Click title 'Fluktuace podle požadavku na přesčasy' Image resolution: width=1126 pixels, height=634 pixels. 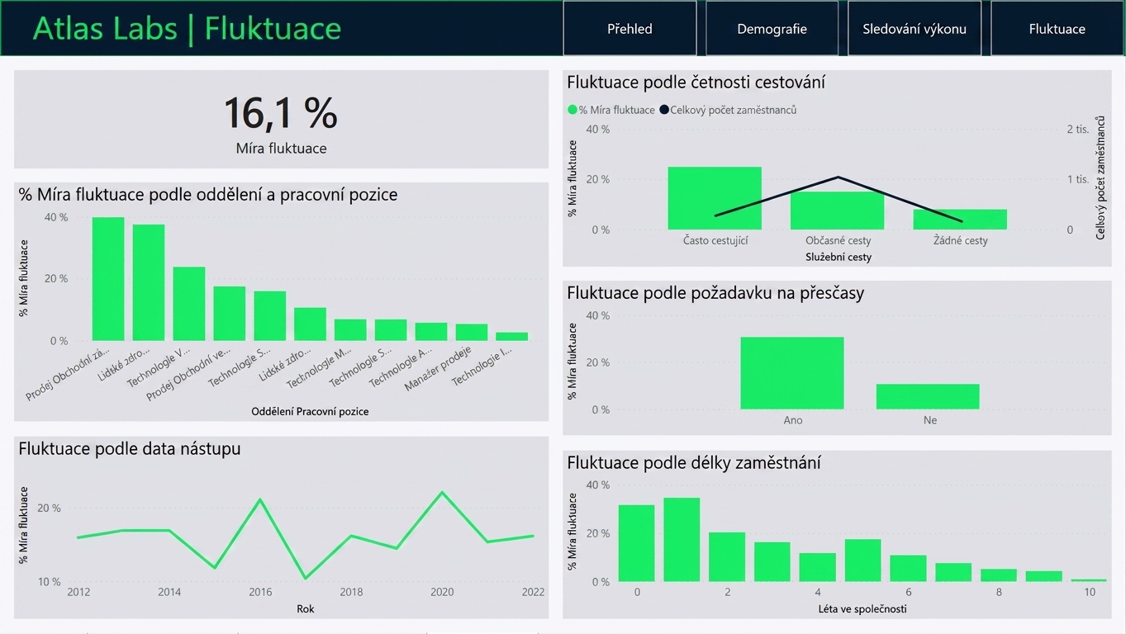[715, 293]
